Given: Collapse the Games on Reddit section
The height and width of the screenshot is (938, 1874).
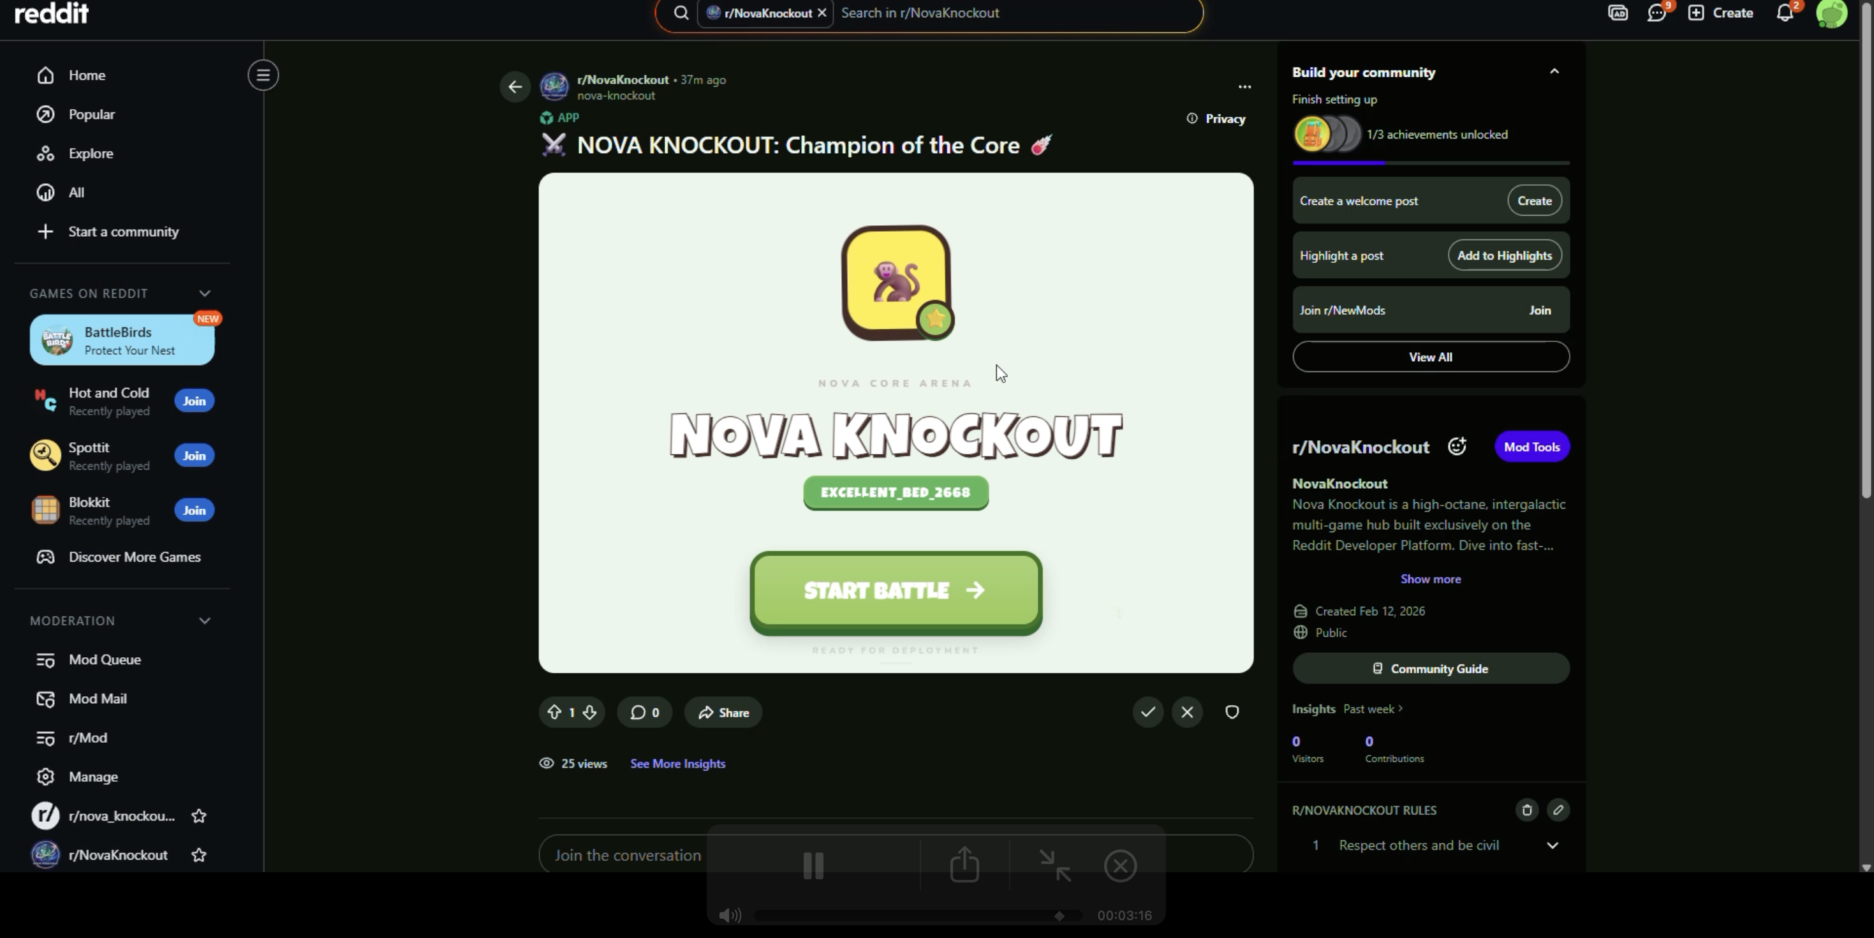Looking at the screenshot, I should tap(204, 294).
